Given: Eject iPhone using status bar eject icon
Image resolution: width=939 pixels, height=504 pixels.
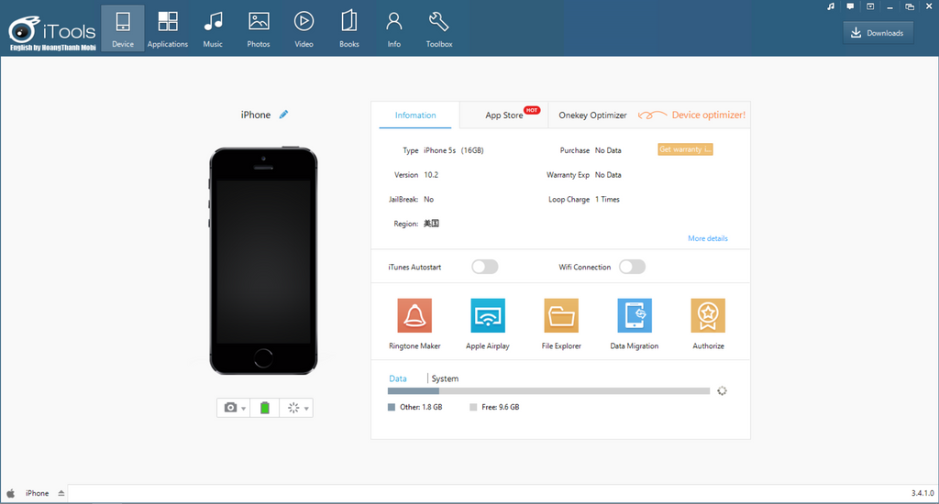Looking at the screenshot, I should pos(61,493).
